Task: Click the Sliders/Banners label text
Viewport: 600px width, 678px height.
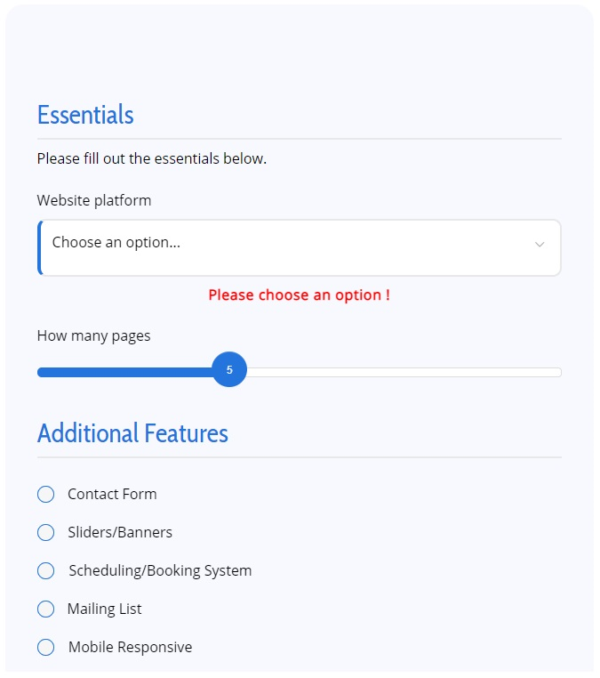Action: (120, 533)
